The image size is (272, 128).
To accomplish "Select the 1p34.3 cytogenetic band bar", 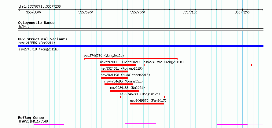I will [141, 30].
